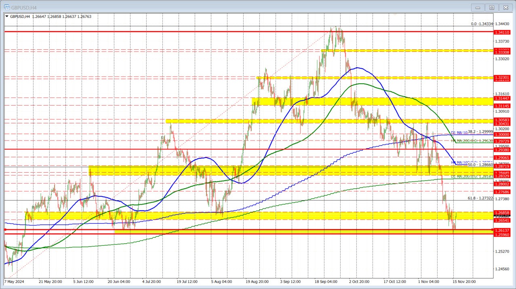The height and width of the screenshot is (289, 516).
Task: Select the red 1.27686 price label
Action: point(503,192)
